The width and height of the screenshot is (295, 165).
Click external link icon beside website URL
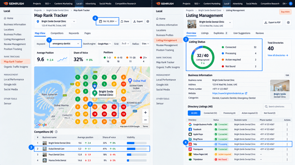click(x=246, y=93)
